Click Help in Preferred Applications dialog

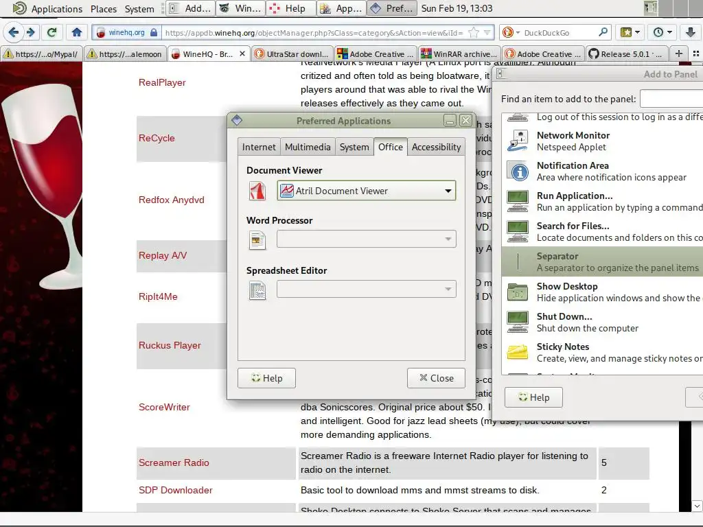[267, 378]
